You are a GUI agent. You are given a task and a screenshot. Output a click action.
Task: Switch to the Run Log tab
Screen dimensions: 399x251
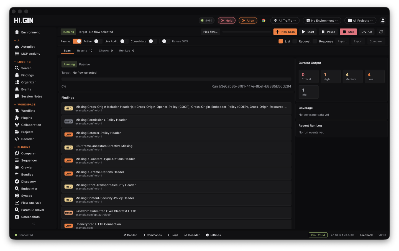(x=127, y=51)
